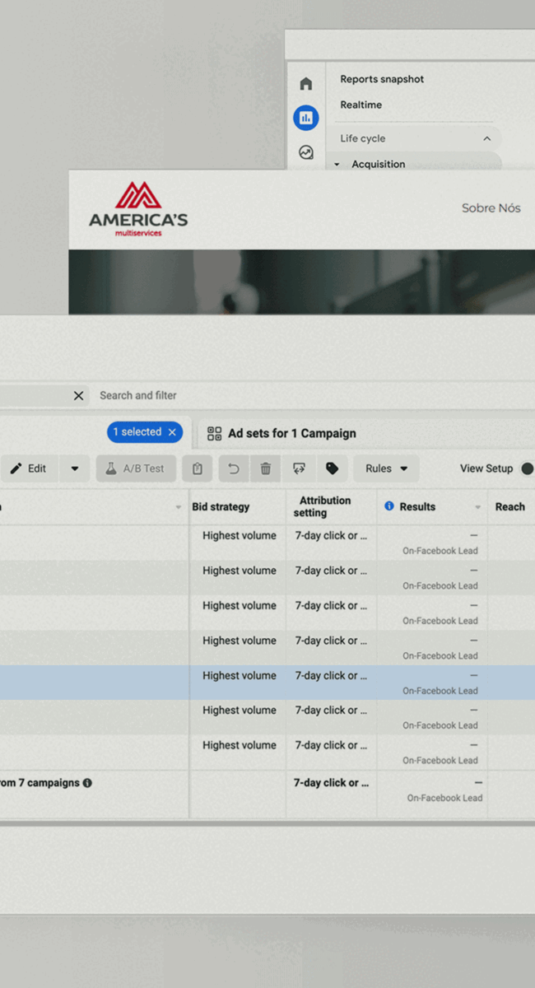Collapse the Life cycle section
Screen dimensions: 535x988
(486, 139)
